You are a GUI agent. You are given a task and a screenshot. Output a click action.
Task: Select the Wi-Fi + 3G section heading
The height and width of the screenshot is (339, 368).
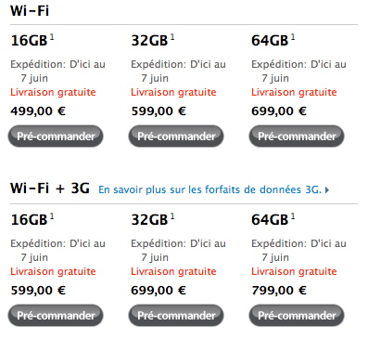pos(50,189)
